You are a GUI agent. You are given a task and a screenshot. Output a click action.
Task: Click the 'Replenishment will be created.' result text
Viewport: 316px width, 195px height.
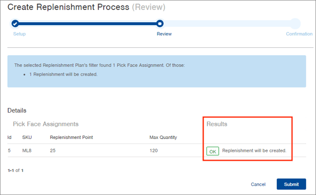(254, 150)
